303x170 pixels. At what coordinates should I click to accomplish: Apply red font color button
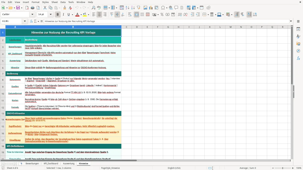click(x=78, y=15)
